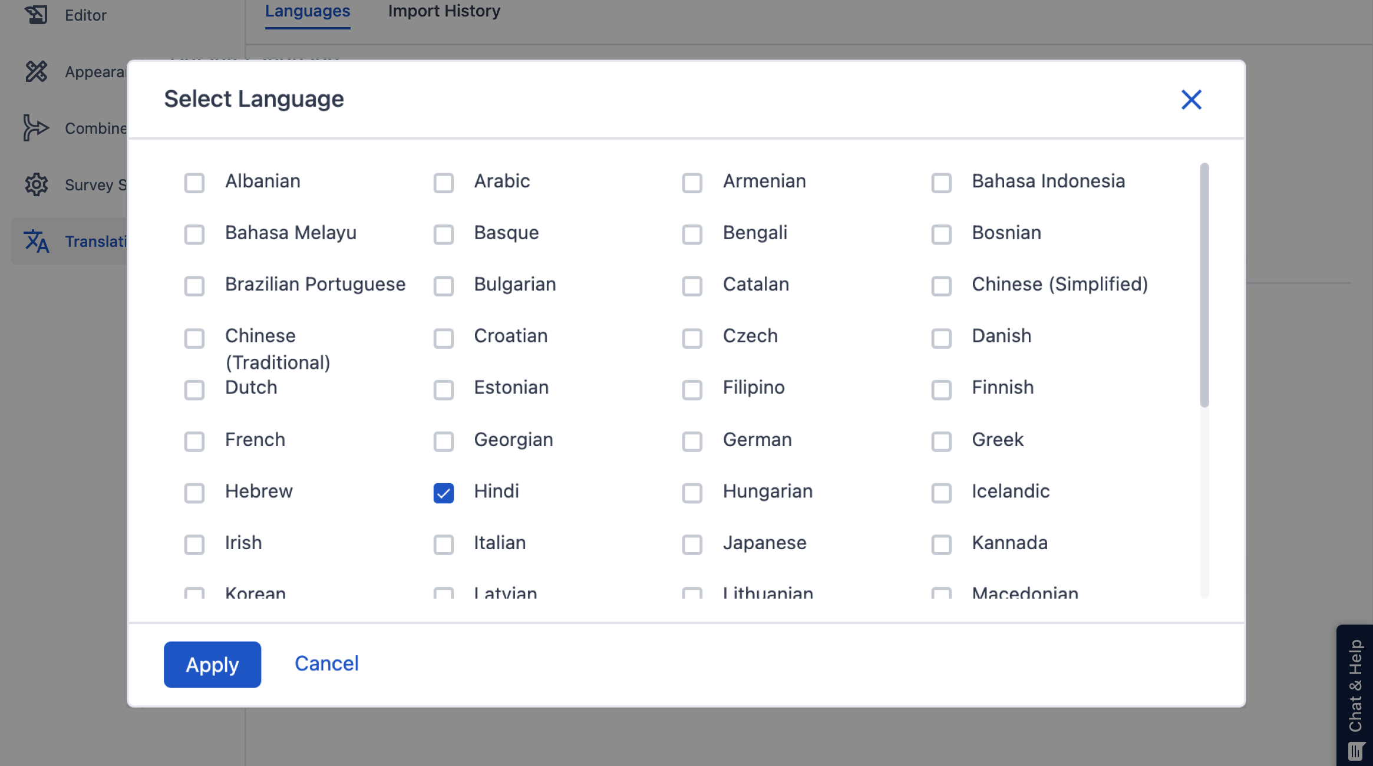Viewport: 1373px width, 766px height.
Task: Check the Italian checkbox
Action: pos(444,544)
